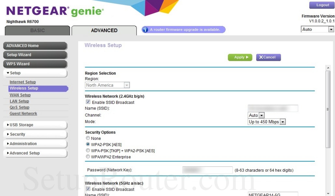The height and width of the screenshot is (196, 335).
Task: Open the Guest Network page
Action: [x=23, y=114]
